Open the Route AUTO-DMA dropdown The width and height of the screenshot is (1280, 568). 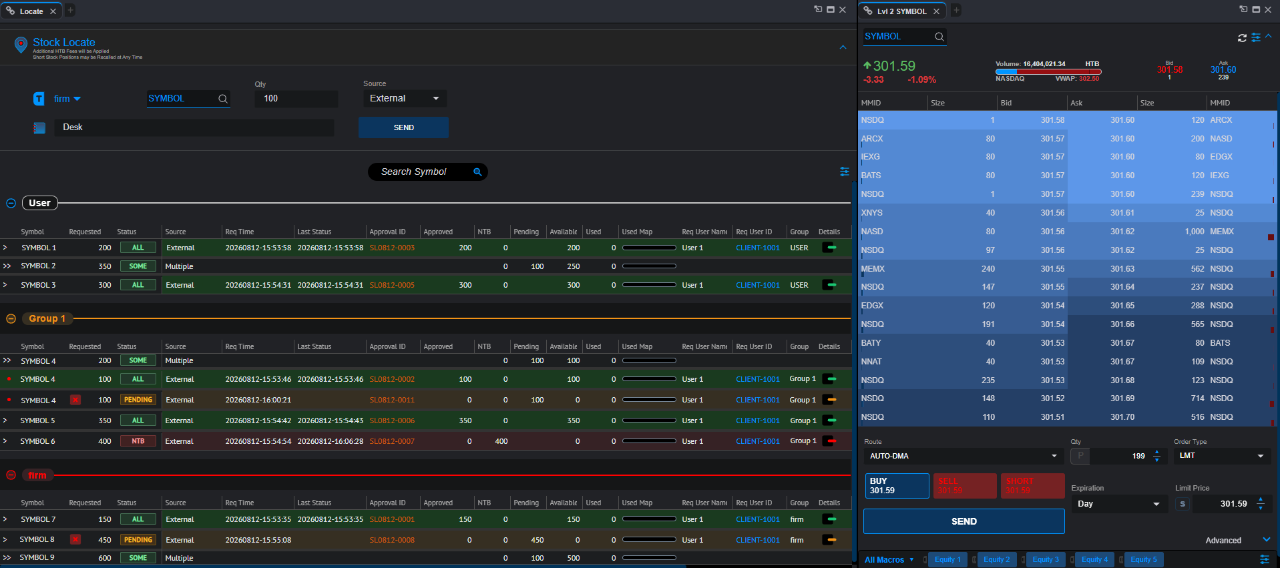click(x=963, y=456)
